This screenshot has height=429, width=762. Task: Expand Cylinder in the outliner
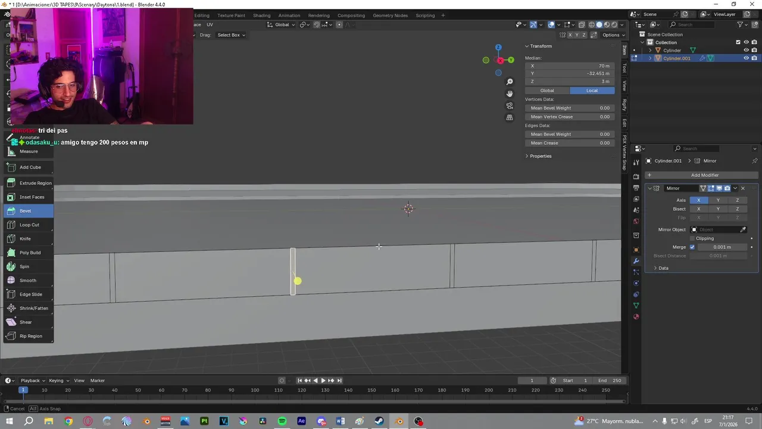(650, 50)
